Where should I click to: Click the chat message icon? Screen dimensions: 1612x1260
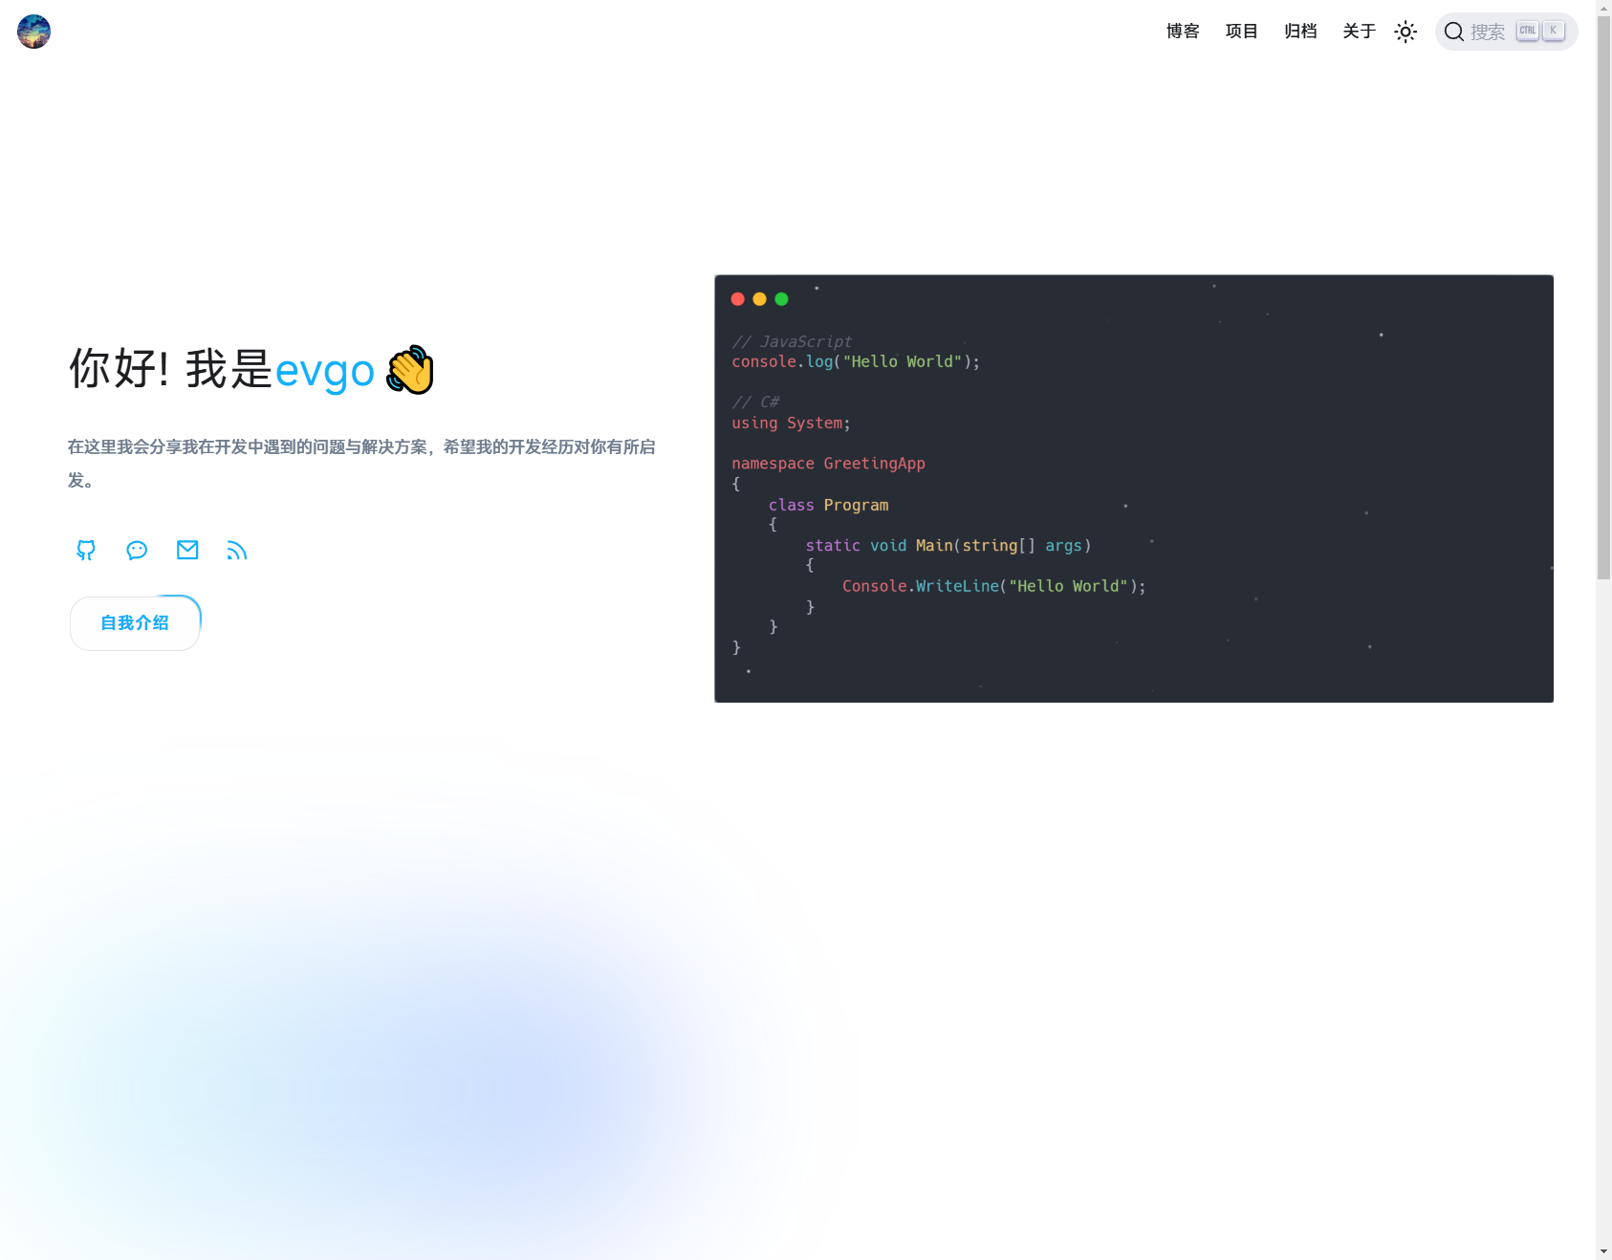pos(137,551)
